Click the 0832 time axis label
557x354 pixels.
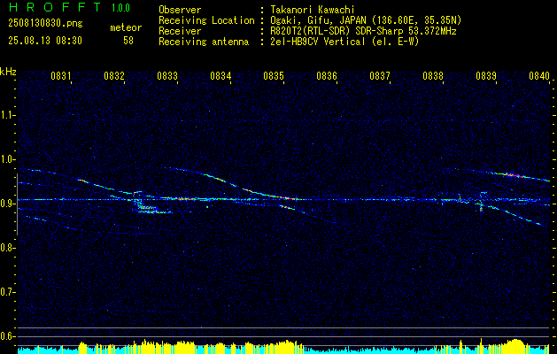114,75
